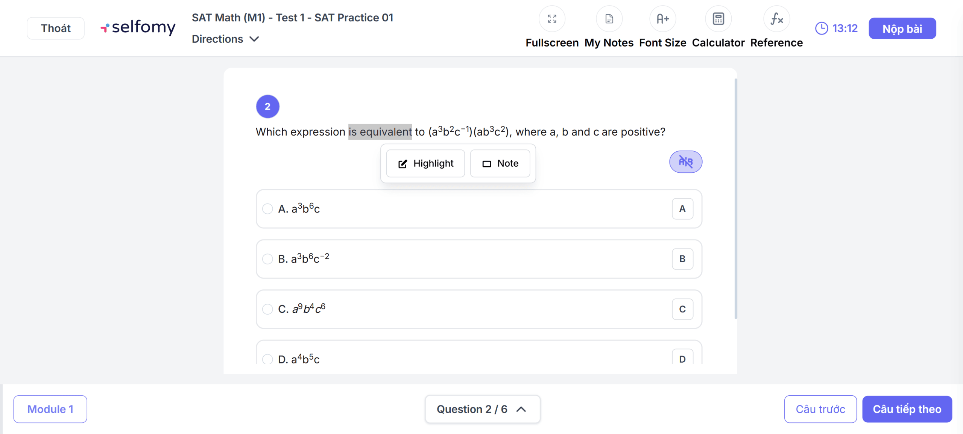Click the selfomy logo
The width and height of the screenshot is (963, 434).
click(138, 27)
